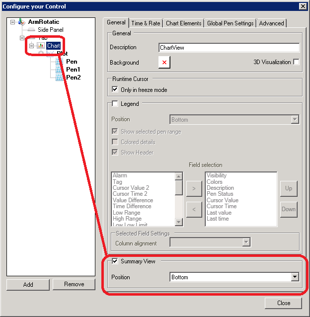The width and height of the screenshot is (310, 317).
Task: Click the Remove button
Action: pos(74,284)
